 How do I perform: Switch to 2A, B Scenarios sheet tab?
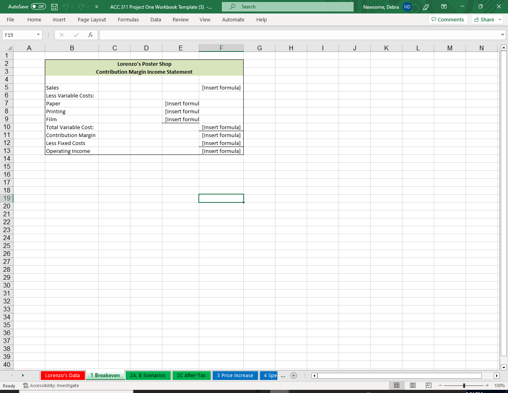(x=148, y=375)
